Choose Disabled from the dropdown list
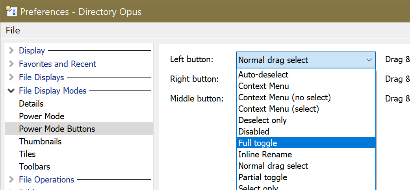The height and width of the screenshot is (190, 410). (306, 131)
